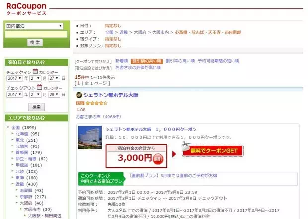Open the 1,000円クーポン title link
The image size is (308, 219).
point(151,129)
